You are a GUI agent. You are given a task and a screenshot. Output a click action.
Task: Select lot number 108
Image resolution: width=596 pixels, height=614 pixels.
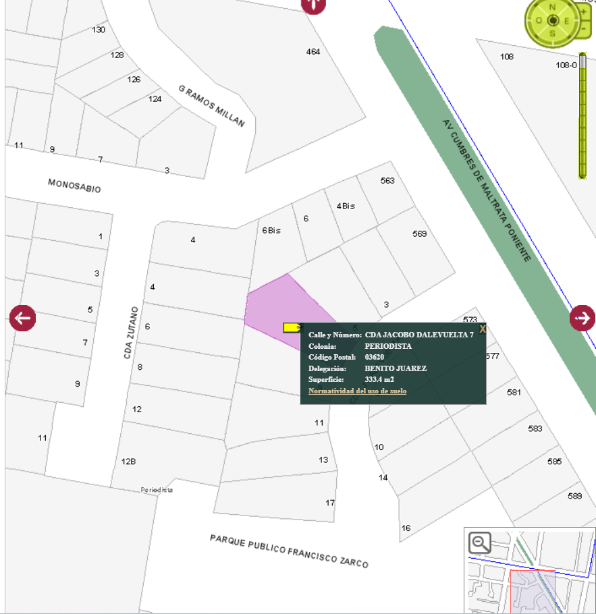tap(507, 57)
